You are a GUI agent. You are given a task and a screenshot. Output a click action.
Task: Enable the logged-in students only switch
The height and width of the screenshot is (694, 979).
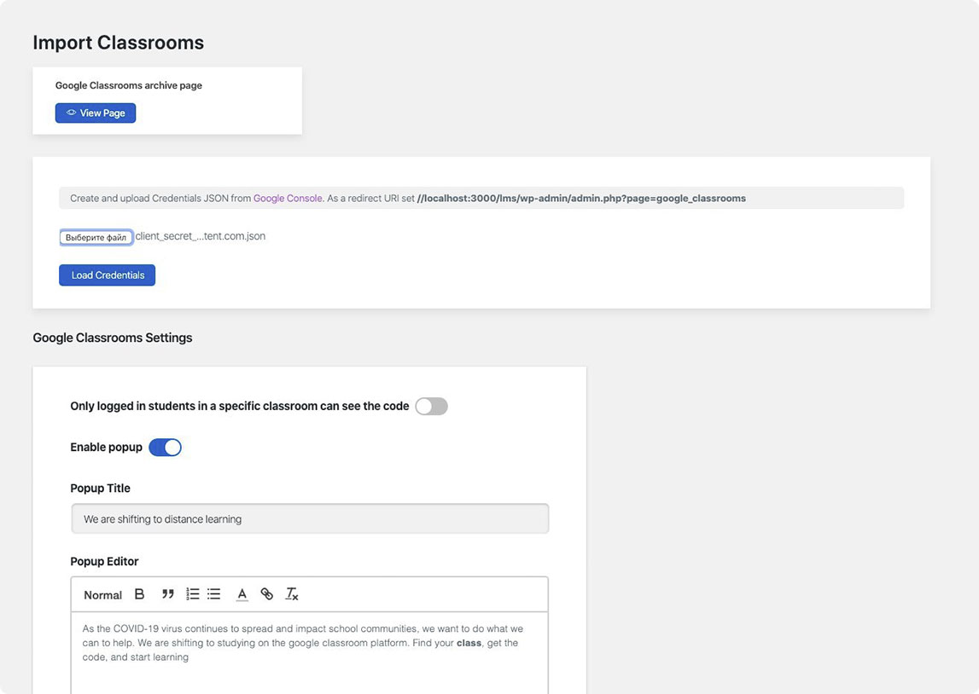click(x=431, y=406)
